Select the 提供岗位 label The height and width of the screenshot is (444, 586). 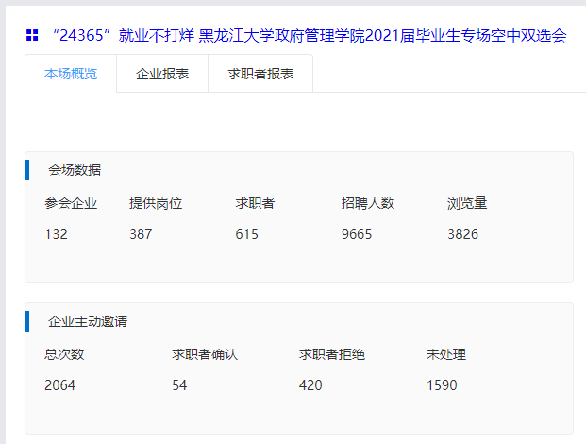click(x=156, y=203)
